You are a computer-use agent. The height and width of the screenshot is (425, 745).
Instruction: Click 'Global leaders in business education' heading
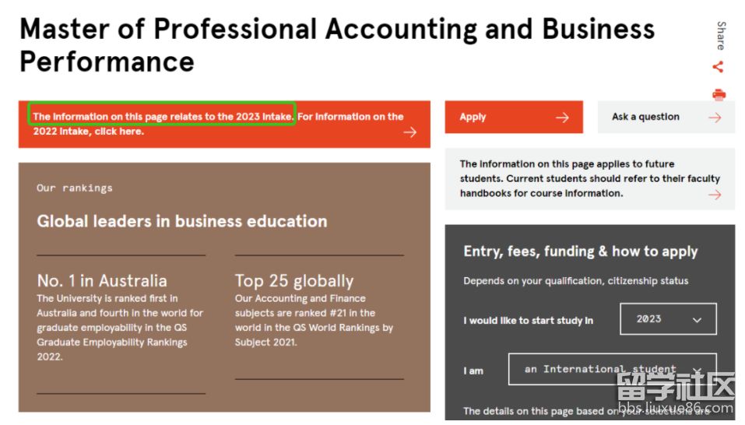click(182, 221)
